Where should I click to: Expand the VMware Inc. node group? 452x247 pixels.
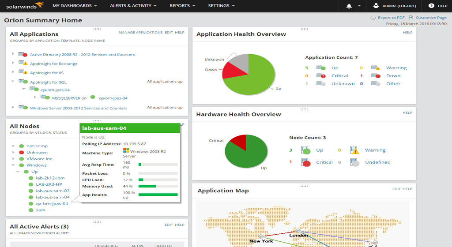pyautogui.click(x=13, y=159)
